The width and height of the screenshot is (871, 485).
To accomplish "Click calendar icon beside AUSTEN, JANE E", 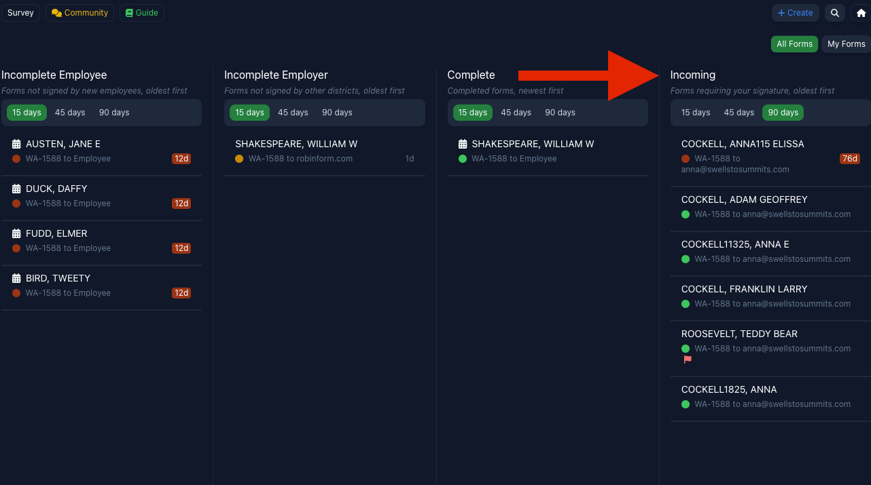I will tap(16, 144).
